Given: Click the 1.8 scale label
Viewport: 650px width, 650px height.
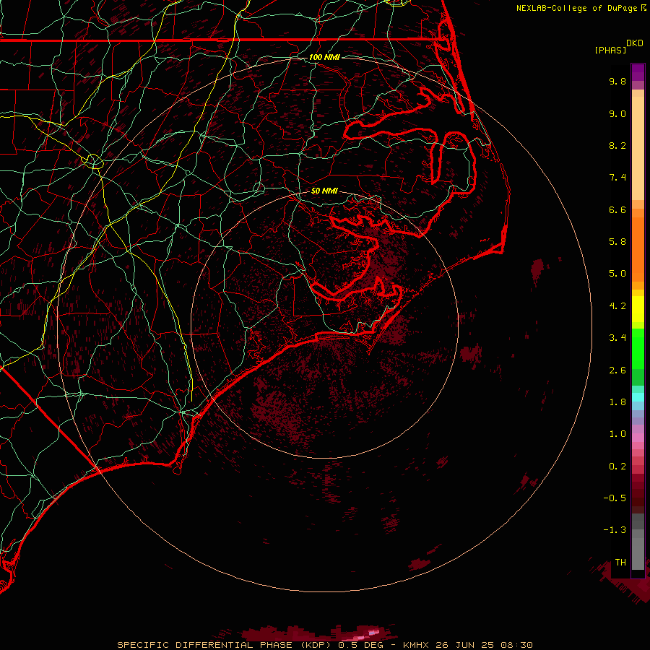Looking at the screenshot, I should click(617, 402).
